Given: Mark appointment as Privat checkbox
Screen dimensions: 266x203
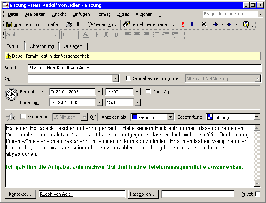Looking at the screenshot, I should pos(257,194).
